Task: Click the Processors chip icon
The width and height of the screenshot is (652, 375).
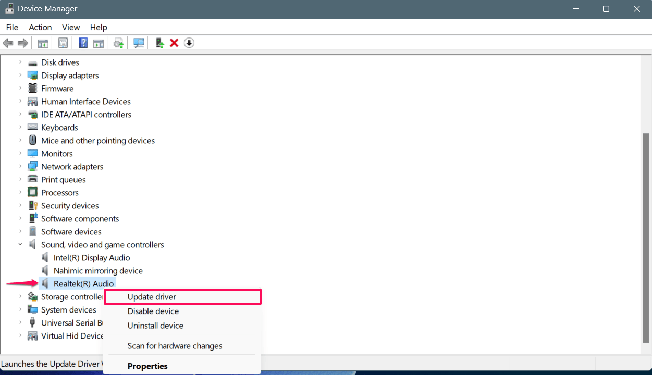Action: 33,193
